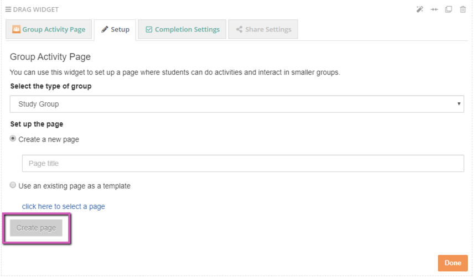Image resolution: width=476 pixels, height=277 pixels.
Task: Select the Create a new page radio button
Action: tap(13, 139)
